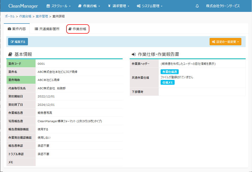Image resolution: width=252 pixels, height=172 pixels.
Task: Click the 作業仕様書 blue label button
Action: pyautogui.click(x=170, y=72)
